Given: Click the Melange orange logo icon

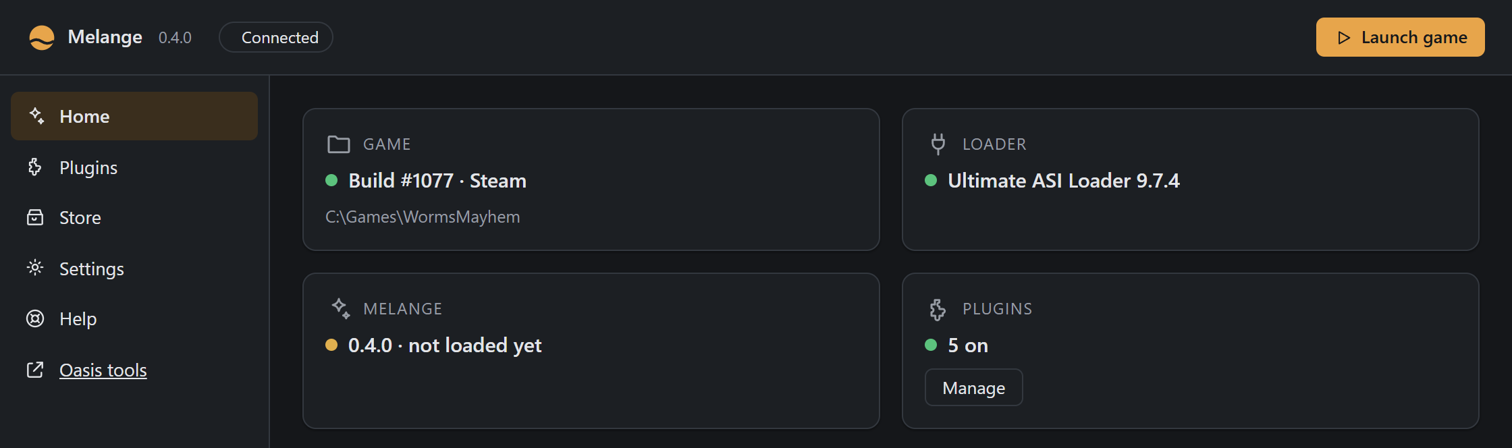Looking at the screenshot, I should [42, 37].
